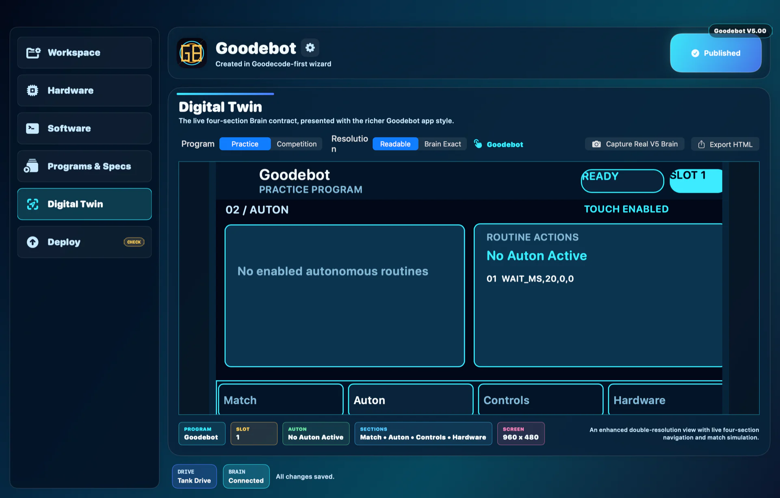Click the share icon on Export HTML
This screenshot has height=498, width=780.
(x=701, y=145)
